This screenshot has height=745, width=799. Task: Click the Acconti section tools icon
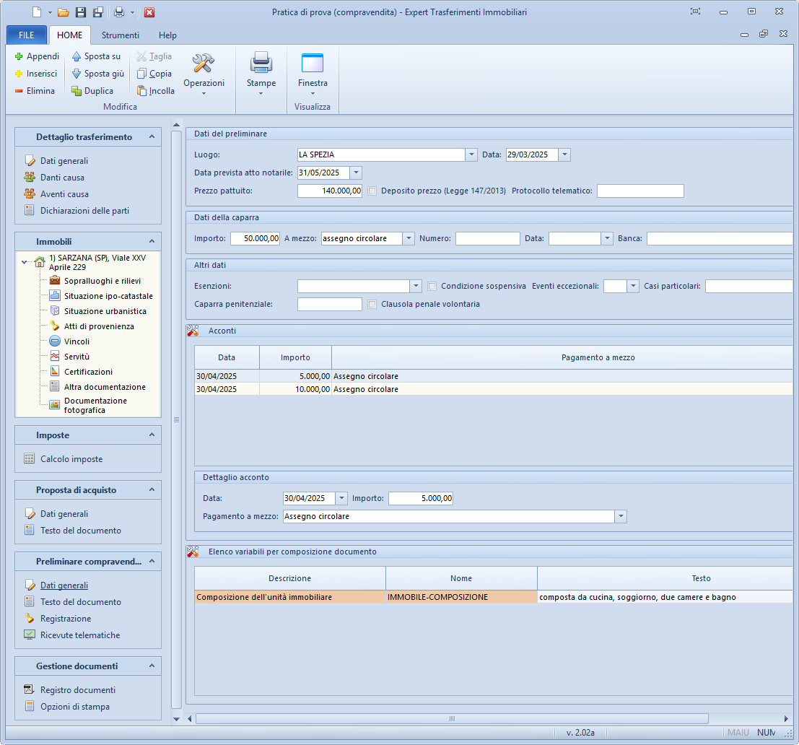pyautogui.click(x=193, y=331)
